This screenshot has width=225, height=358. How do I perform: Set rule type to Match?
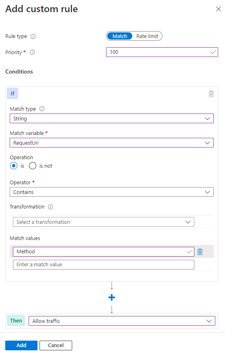click(x=120, y=36)
